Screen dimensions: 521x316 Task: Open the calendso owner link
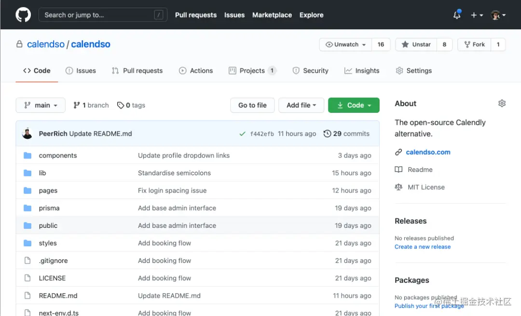click(46, 44)
